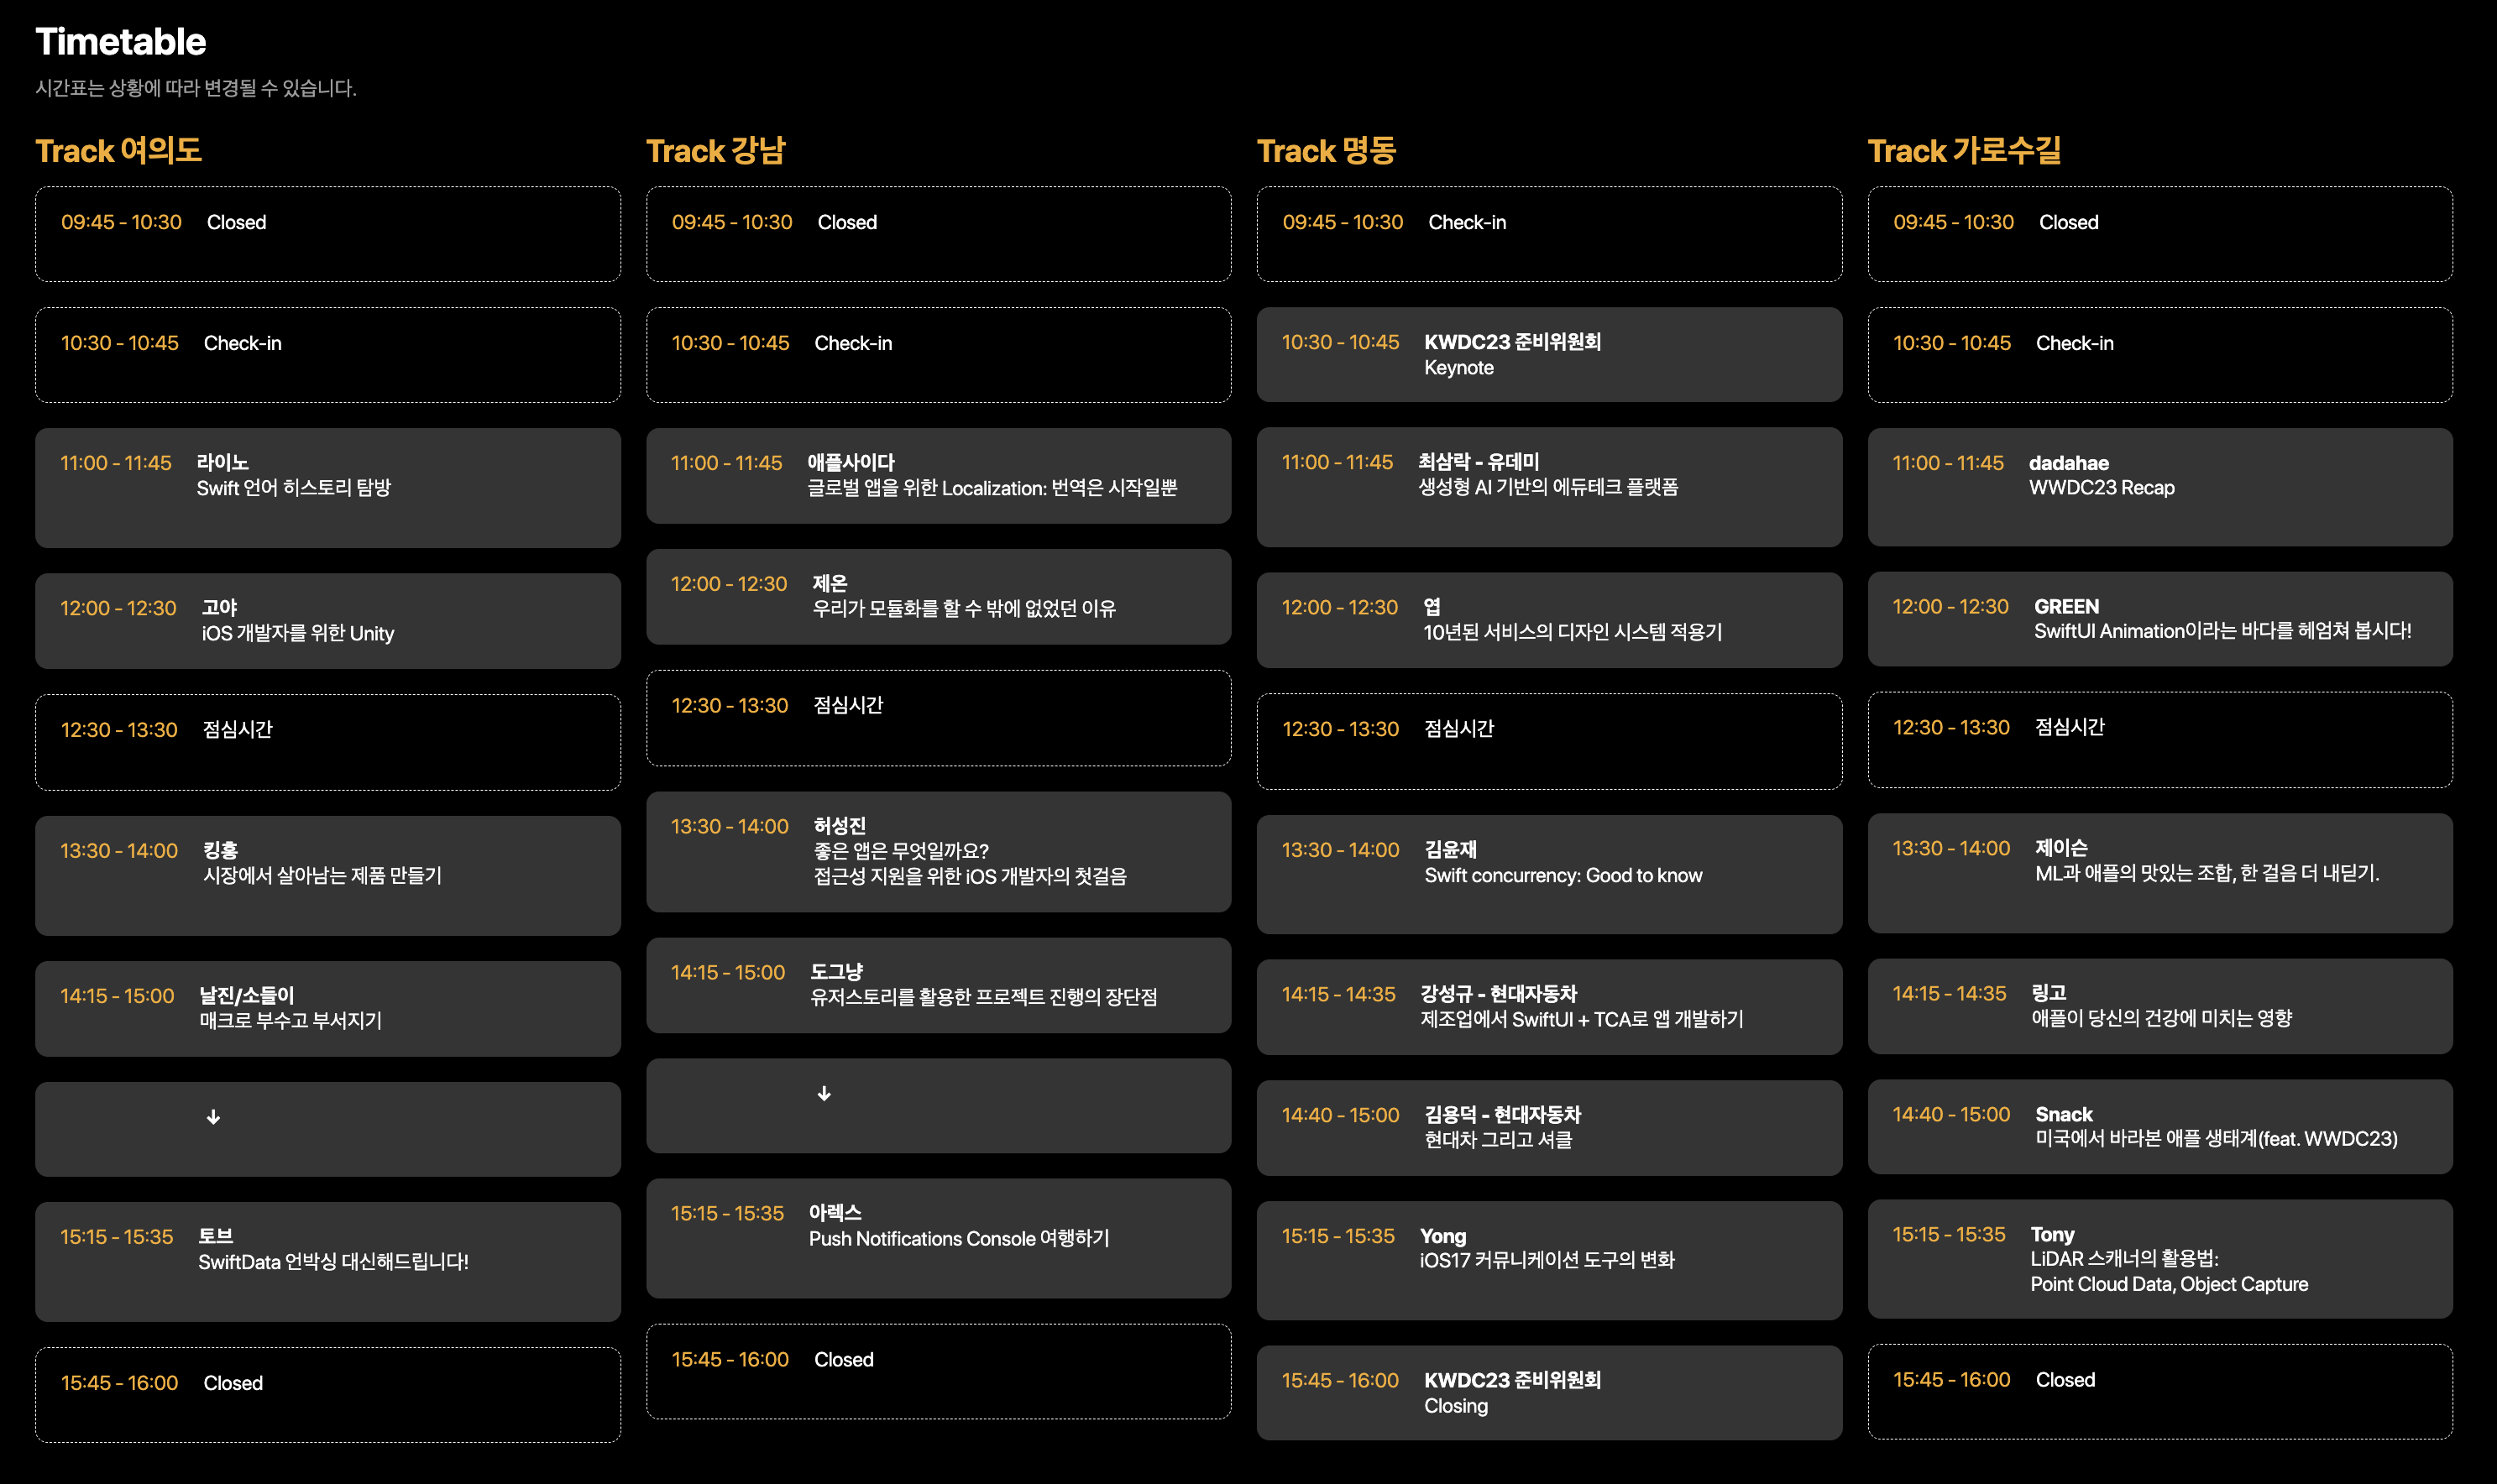Open the dadahae WWDC23 Recap session

click(2160, 487)
